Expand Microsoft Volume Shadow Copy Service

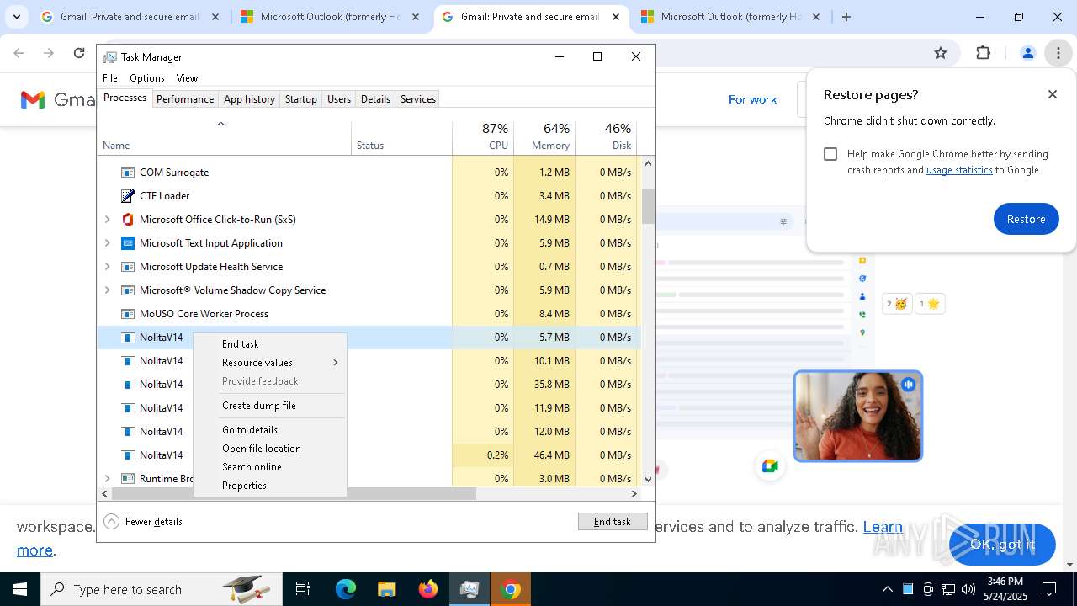[x=107, y=290]
